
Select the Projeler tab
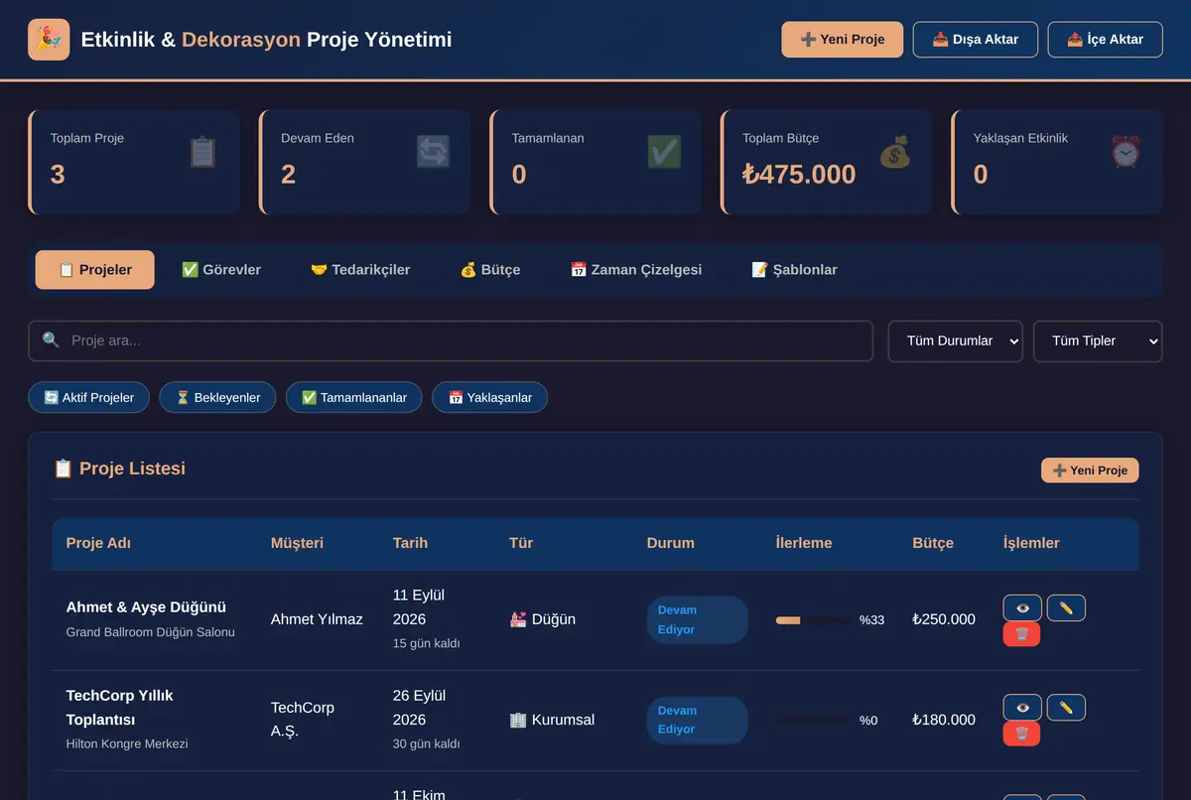95,270
